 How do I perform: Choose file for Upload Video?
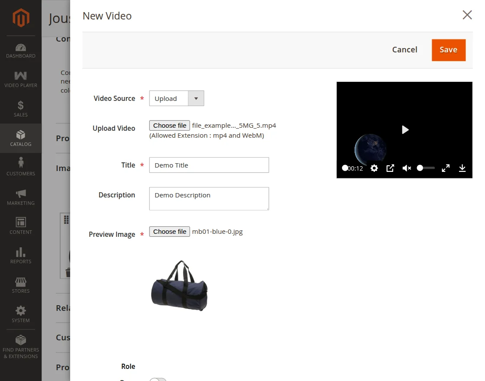pyautogui.click(x=169, y=126)
